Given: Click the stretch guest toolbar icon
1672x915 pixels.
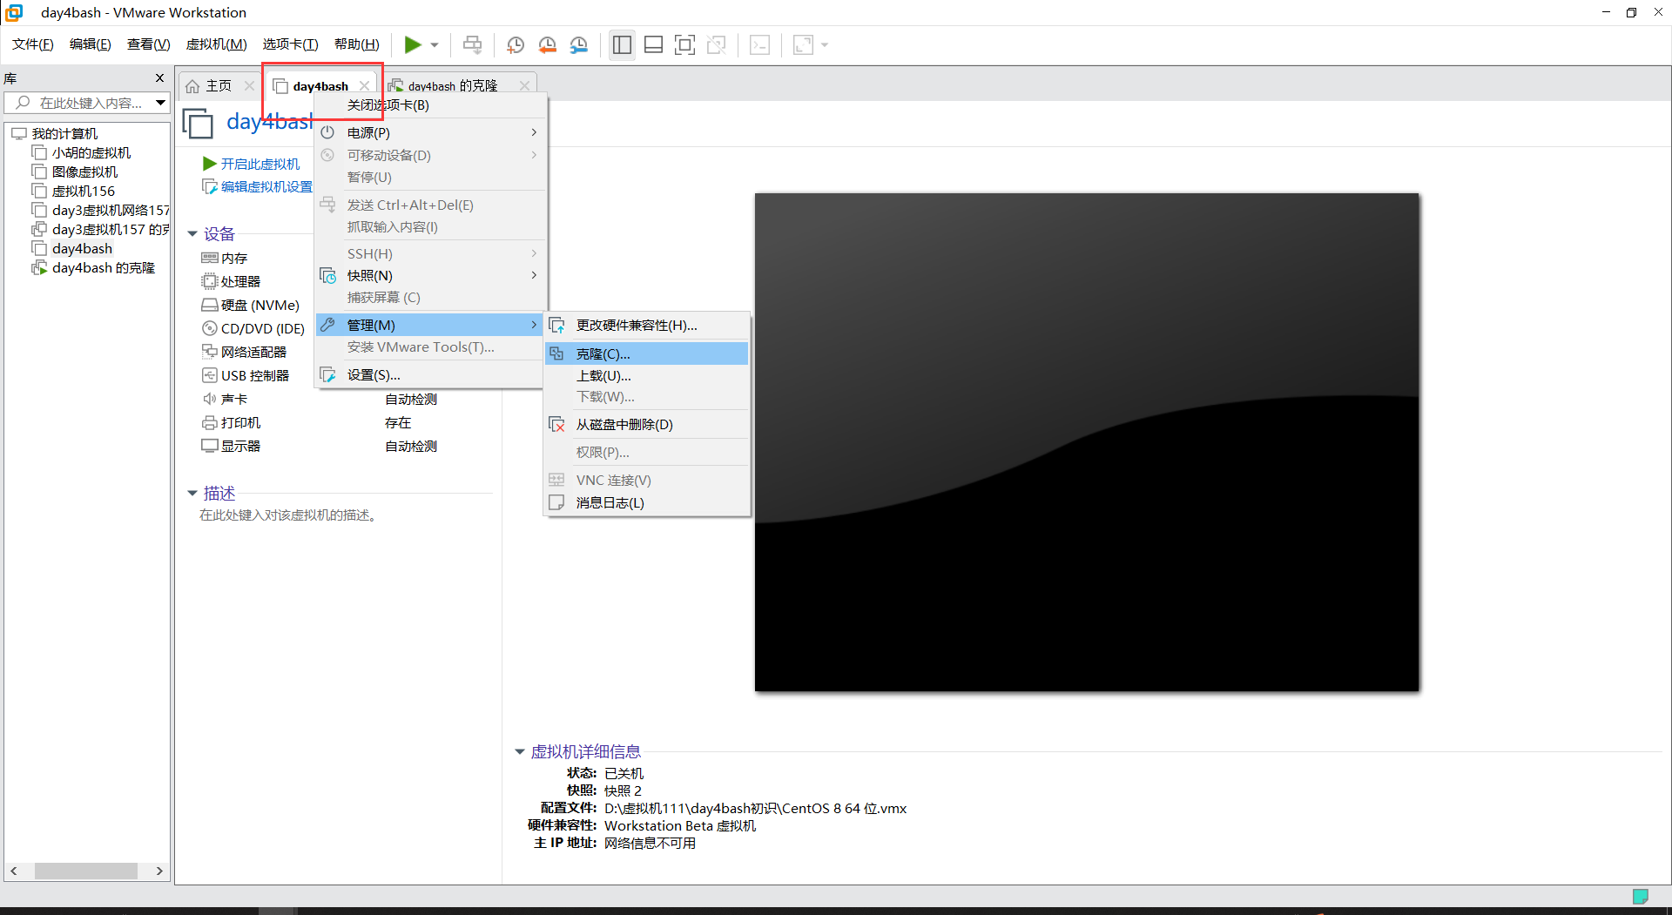Looking at the screenshot, I should [x=804, y=44].
